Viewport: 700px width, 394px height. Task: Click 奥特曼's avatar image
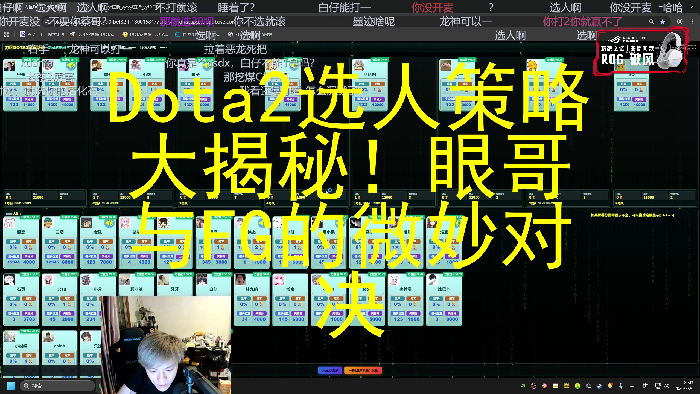394,280
